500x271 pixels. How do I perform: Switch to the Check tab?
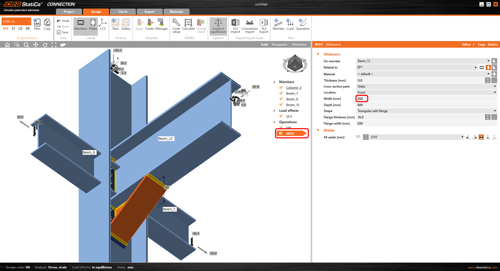coord(123,12)
